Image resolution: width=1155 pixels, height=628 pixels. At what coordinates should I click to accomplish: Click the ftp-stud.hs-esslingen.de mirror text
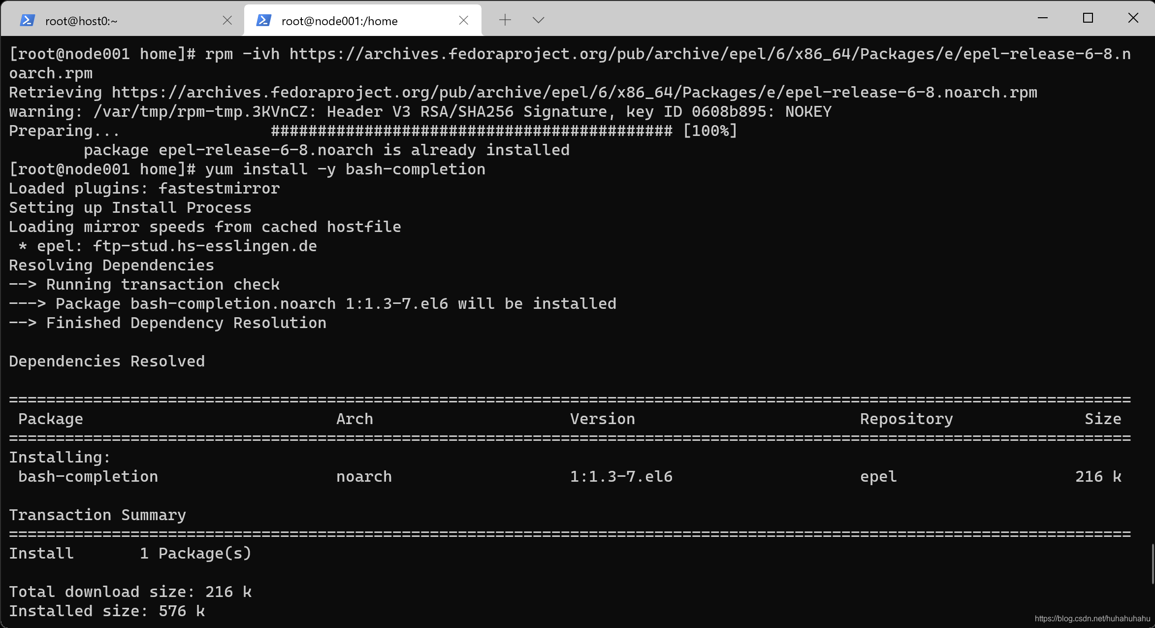204,246
